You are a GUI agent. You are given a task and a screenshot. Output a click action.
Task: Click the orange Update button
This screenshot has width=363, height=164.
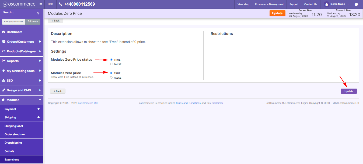tap(277, 13)
